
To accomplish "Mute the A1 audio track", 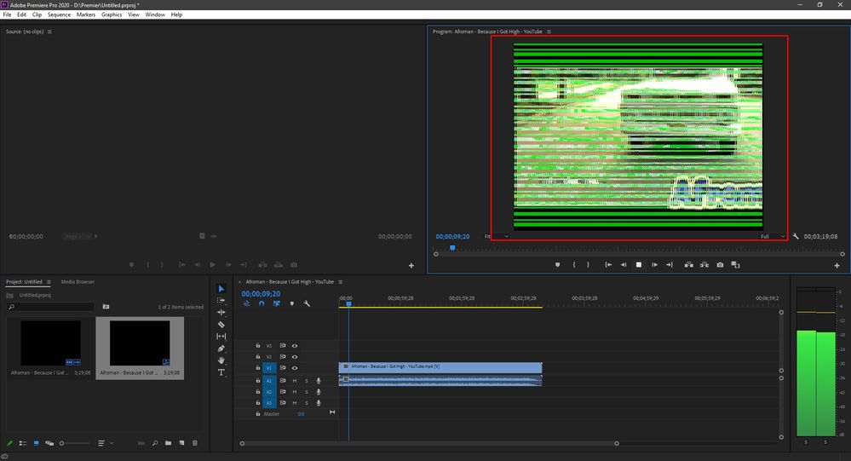I will [295, 380].
